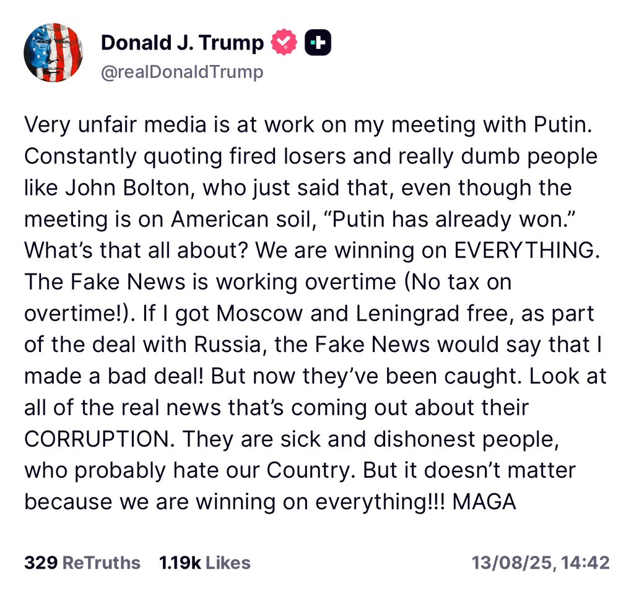Image resolution: width=634 pixels, height=599 pixels.
Task: Click the ReTruths label
Action: tap(102, 563)
